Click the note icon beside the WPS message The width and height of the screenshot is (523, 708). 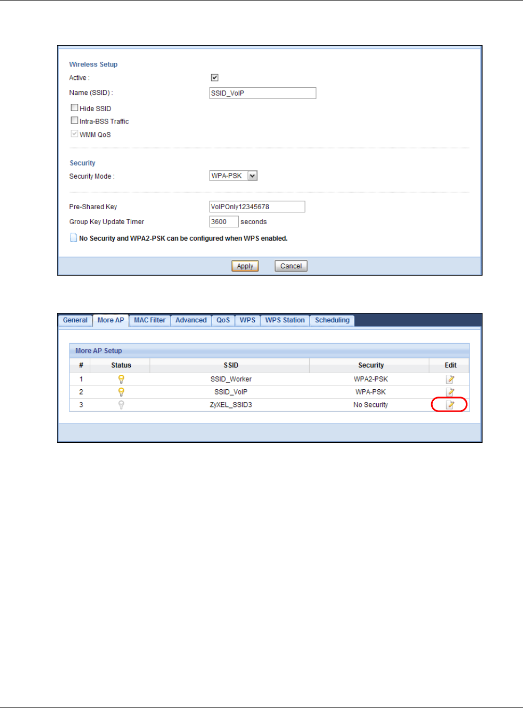click(74, 238)
